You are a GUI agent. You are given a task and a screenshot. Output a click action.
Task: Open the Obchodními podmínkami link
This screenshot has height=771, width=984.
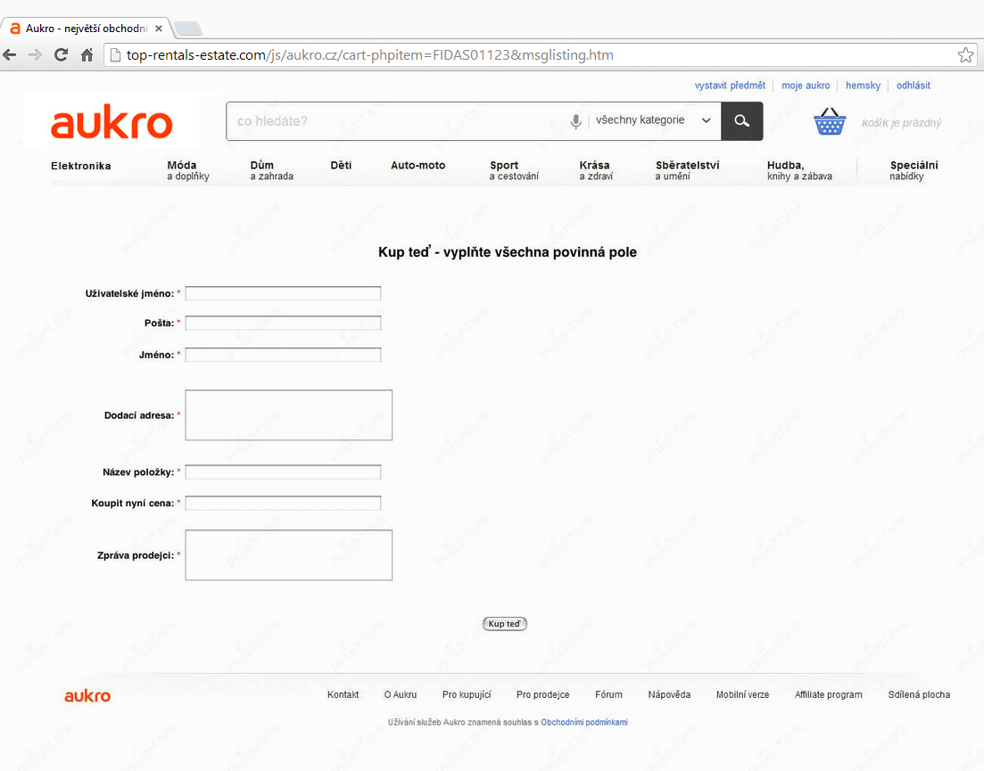tap(584, 722)
